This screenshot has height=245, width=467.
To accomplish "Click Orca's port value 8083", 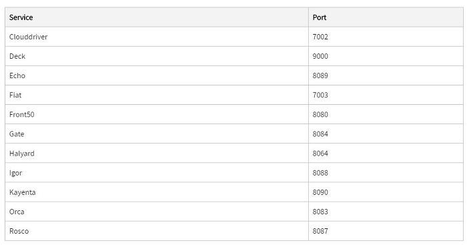I will click(320, 212).
